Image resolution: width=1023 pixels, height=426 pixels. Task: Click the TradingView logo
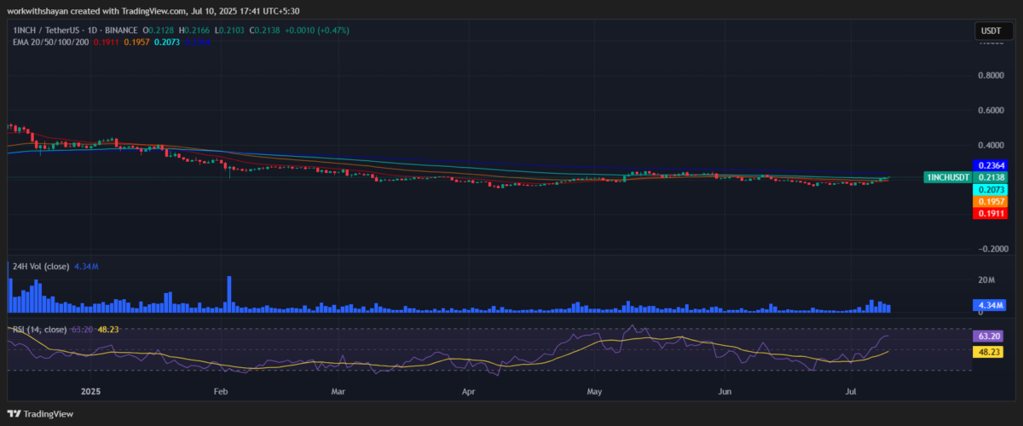[42, 413]
